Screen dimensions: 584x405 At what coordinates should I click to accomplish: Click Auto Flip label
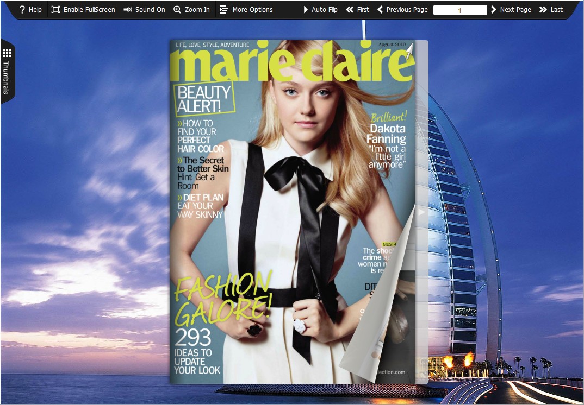pyautogui.click(x=325, y=10)
